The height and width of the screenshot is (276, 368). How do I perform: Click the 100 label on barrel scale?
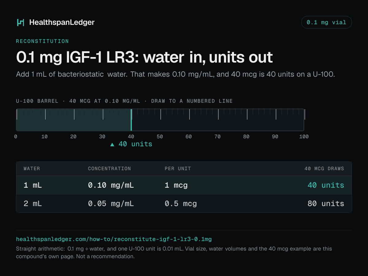click(x=304, y=137)
